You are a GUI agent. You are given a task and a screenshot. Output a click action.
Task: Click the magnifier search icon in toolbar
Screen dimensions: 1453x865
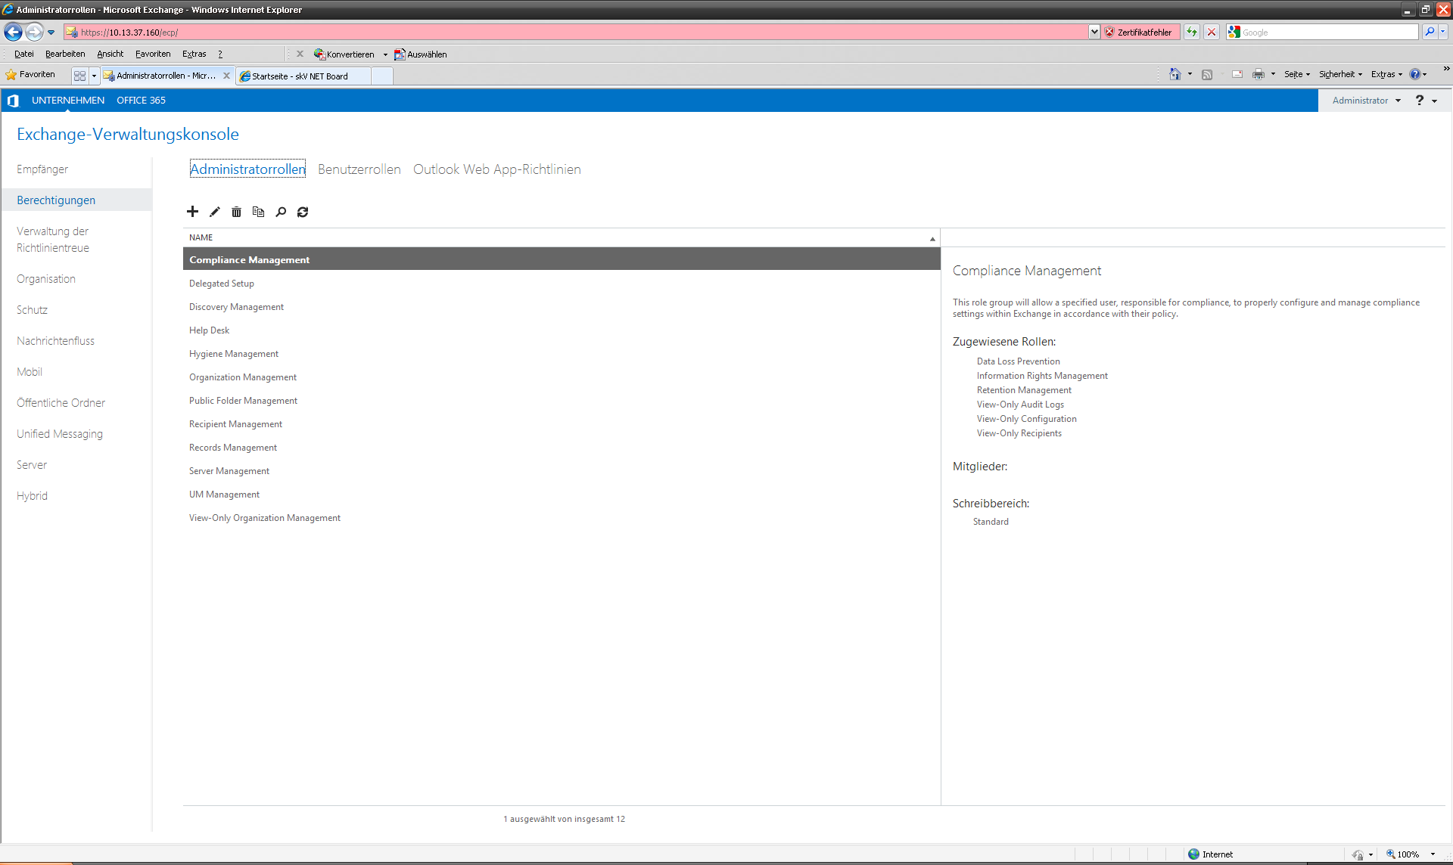281,212
